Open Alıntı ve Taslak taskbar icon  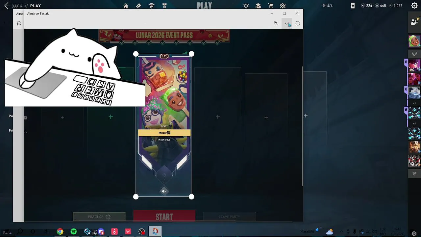155,232
